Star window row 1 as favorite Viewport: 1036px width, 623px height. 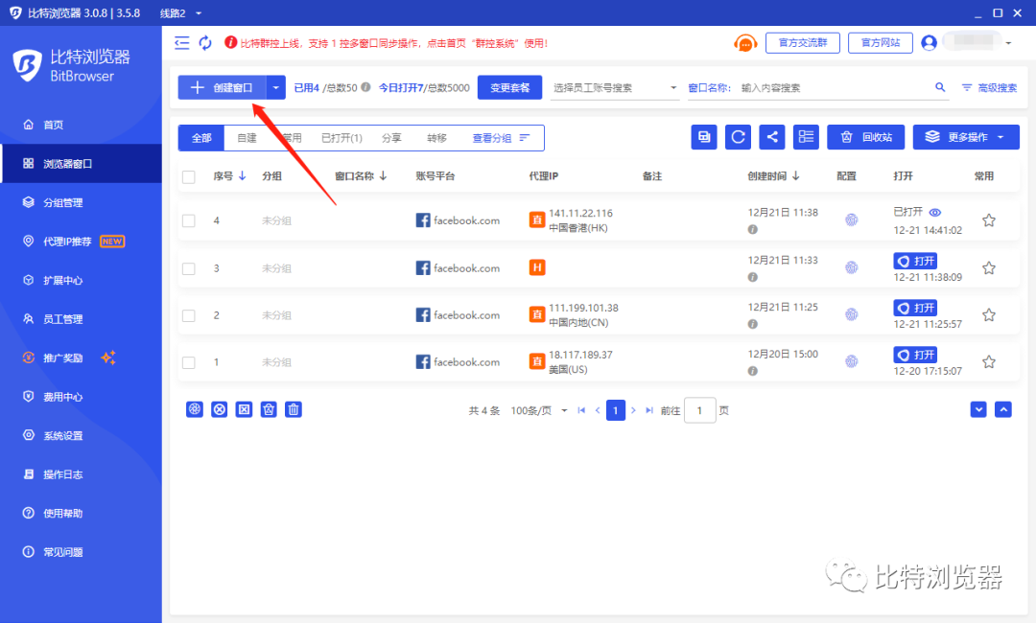[989, 361]
